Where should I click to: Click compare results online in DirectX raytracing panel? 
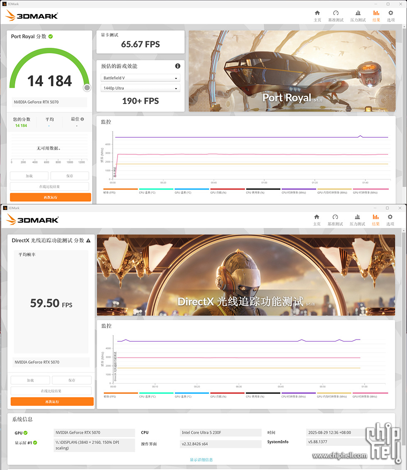[x=51, y=391]
